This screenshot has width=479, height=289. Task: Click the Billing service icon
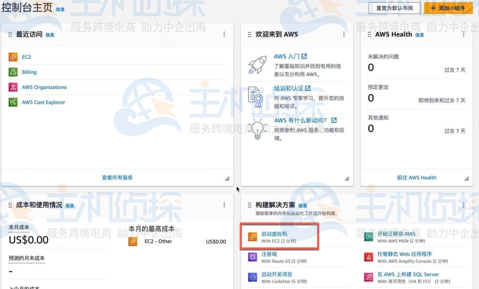click(13, 72)
